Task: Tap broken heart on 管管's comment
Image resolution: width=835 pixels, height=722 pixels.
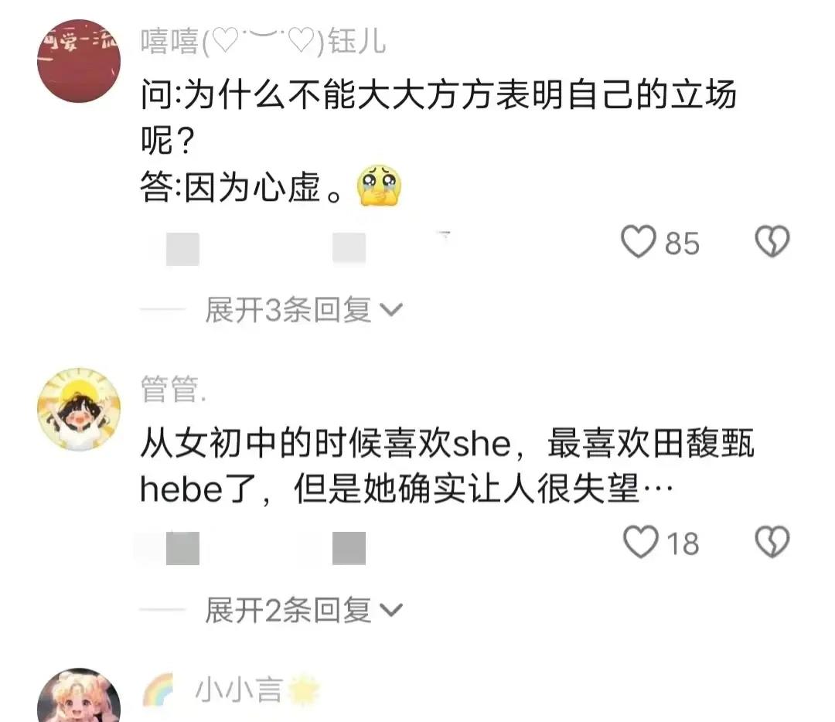Action: point(772,542)
